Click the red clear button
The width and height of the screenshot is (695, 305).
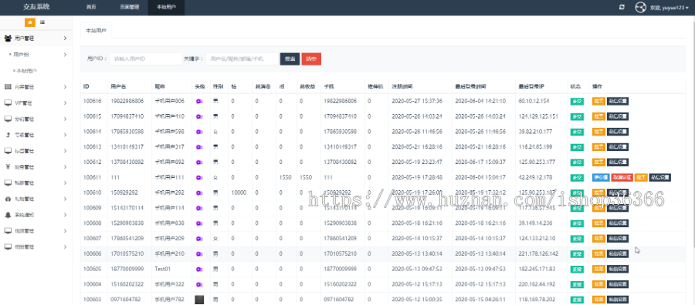coord(311,59)
